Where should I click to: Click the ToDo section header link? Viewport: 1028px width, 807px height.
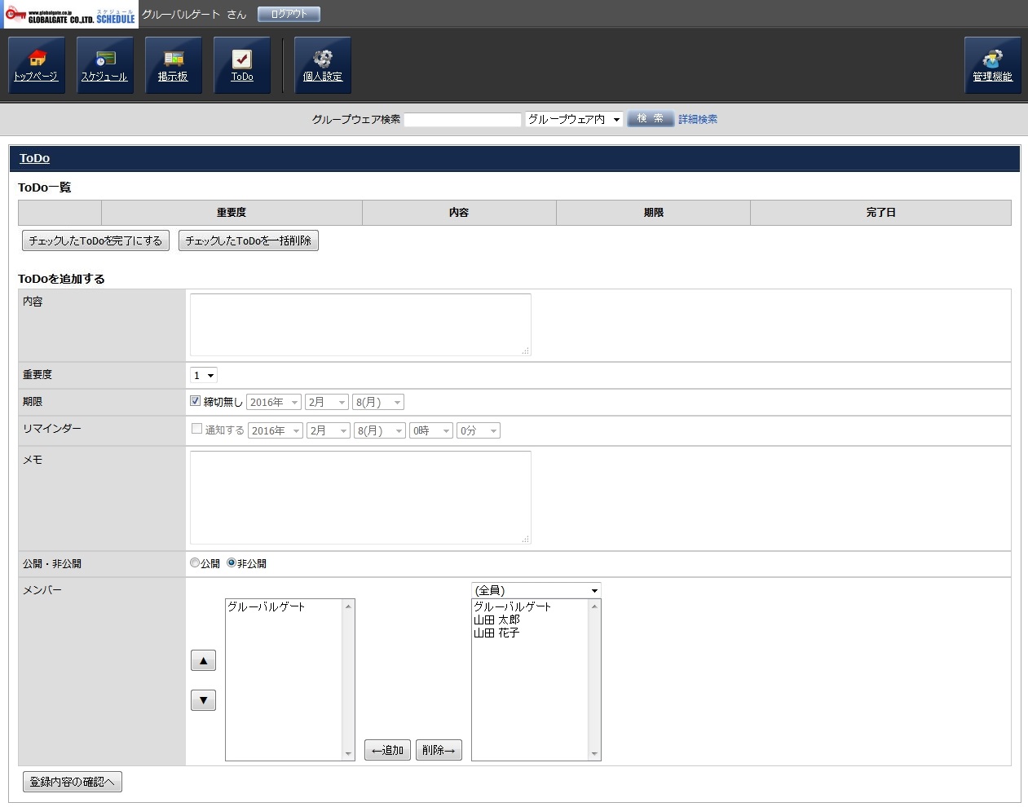[34, 158]
